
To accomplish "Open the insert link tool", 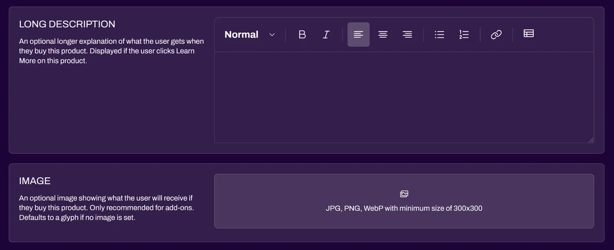I will [496, 34].
